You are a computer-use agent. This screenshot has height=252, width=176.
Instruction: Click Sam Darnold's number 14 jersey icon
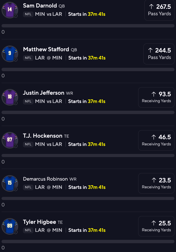point(10,10)
